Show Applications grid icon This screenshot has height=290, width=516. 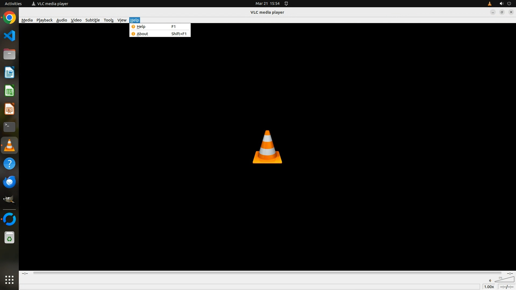[x=9, y=280]
